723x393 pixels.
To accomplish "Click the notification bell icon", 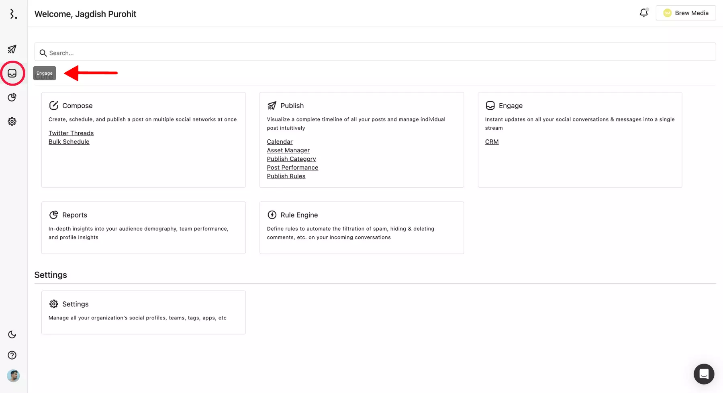I will (643, 13).
